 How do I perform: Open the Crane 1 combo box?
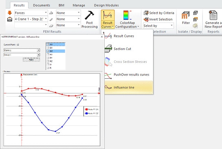22,50
